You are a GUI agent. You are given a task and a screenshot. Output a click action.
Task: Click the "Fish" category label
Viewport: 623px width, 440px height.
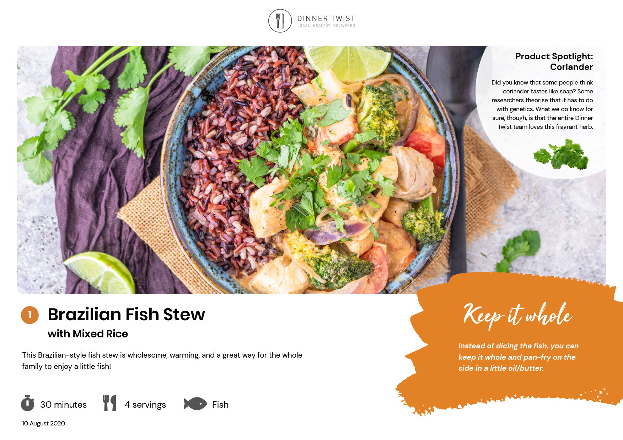(220, 404)
